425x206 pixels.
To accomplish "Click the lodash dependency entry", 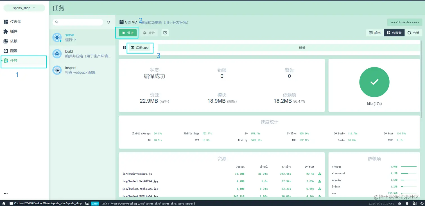I will coord(374,187).
